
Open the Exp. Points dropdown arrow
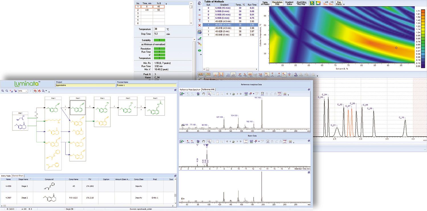[x=344, y=4]
